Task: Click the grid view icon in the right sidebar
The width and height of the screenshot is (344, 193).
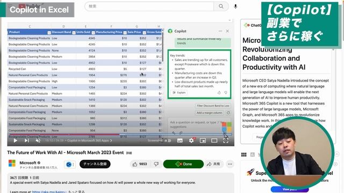Action: tap(243, 155)
